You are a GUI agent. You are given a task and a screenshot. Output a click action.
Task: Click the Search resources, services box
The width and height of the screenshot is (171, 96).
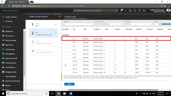coord(95,11)
